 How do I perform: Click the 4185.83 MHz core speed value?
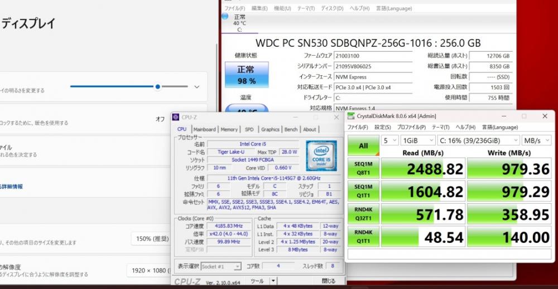(229, 226)
